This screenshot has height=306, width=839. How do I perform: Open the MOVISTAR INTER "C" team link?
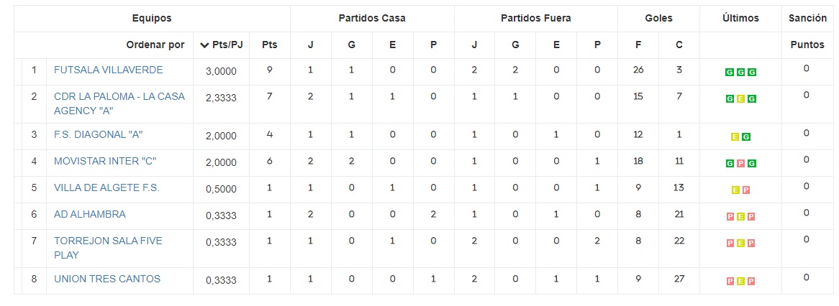pyautogui.click(x=105, y=161)
